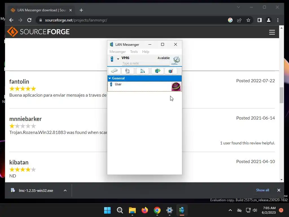Open the Chrome profile icon

(x=269, y=20)
